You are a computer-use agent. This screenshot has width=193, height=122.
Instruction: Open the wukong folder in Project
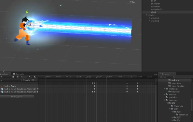174,80
